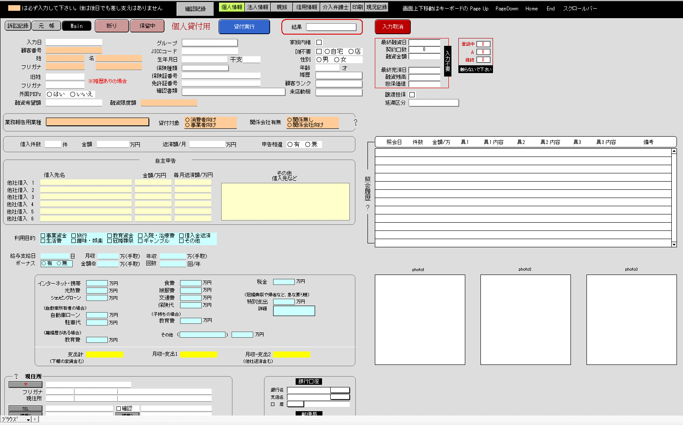Select 消費者向け as 貸付対象
The width and height of the screenshot is (683, 425).
click(x=187, y=120)
